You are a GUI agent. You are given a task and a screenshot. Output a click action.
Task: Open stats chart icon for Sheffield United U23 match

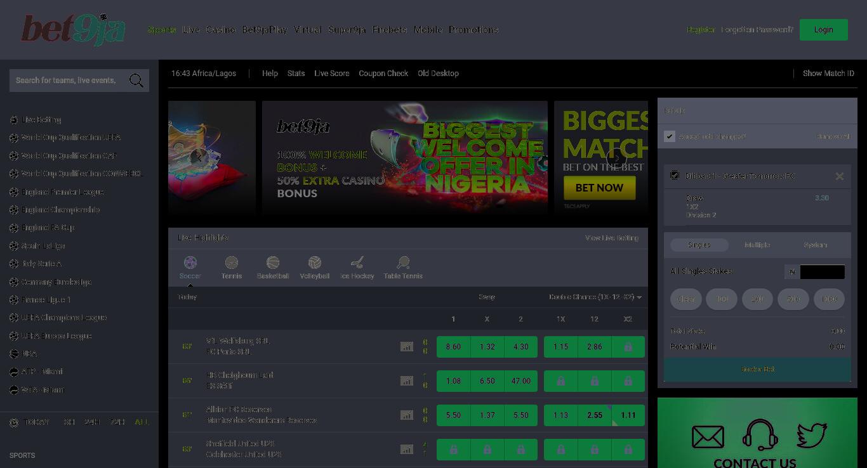[x=407, y=450]
